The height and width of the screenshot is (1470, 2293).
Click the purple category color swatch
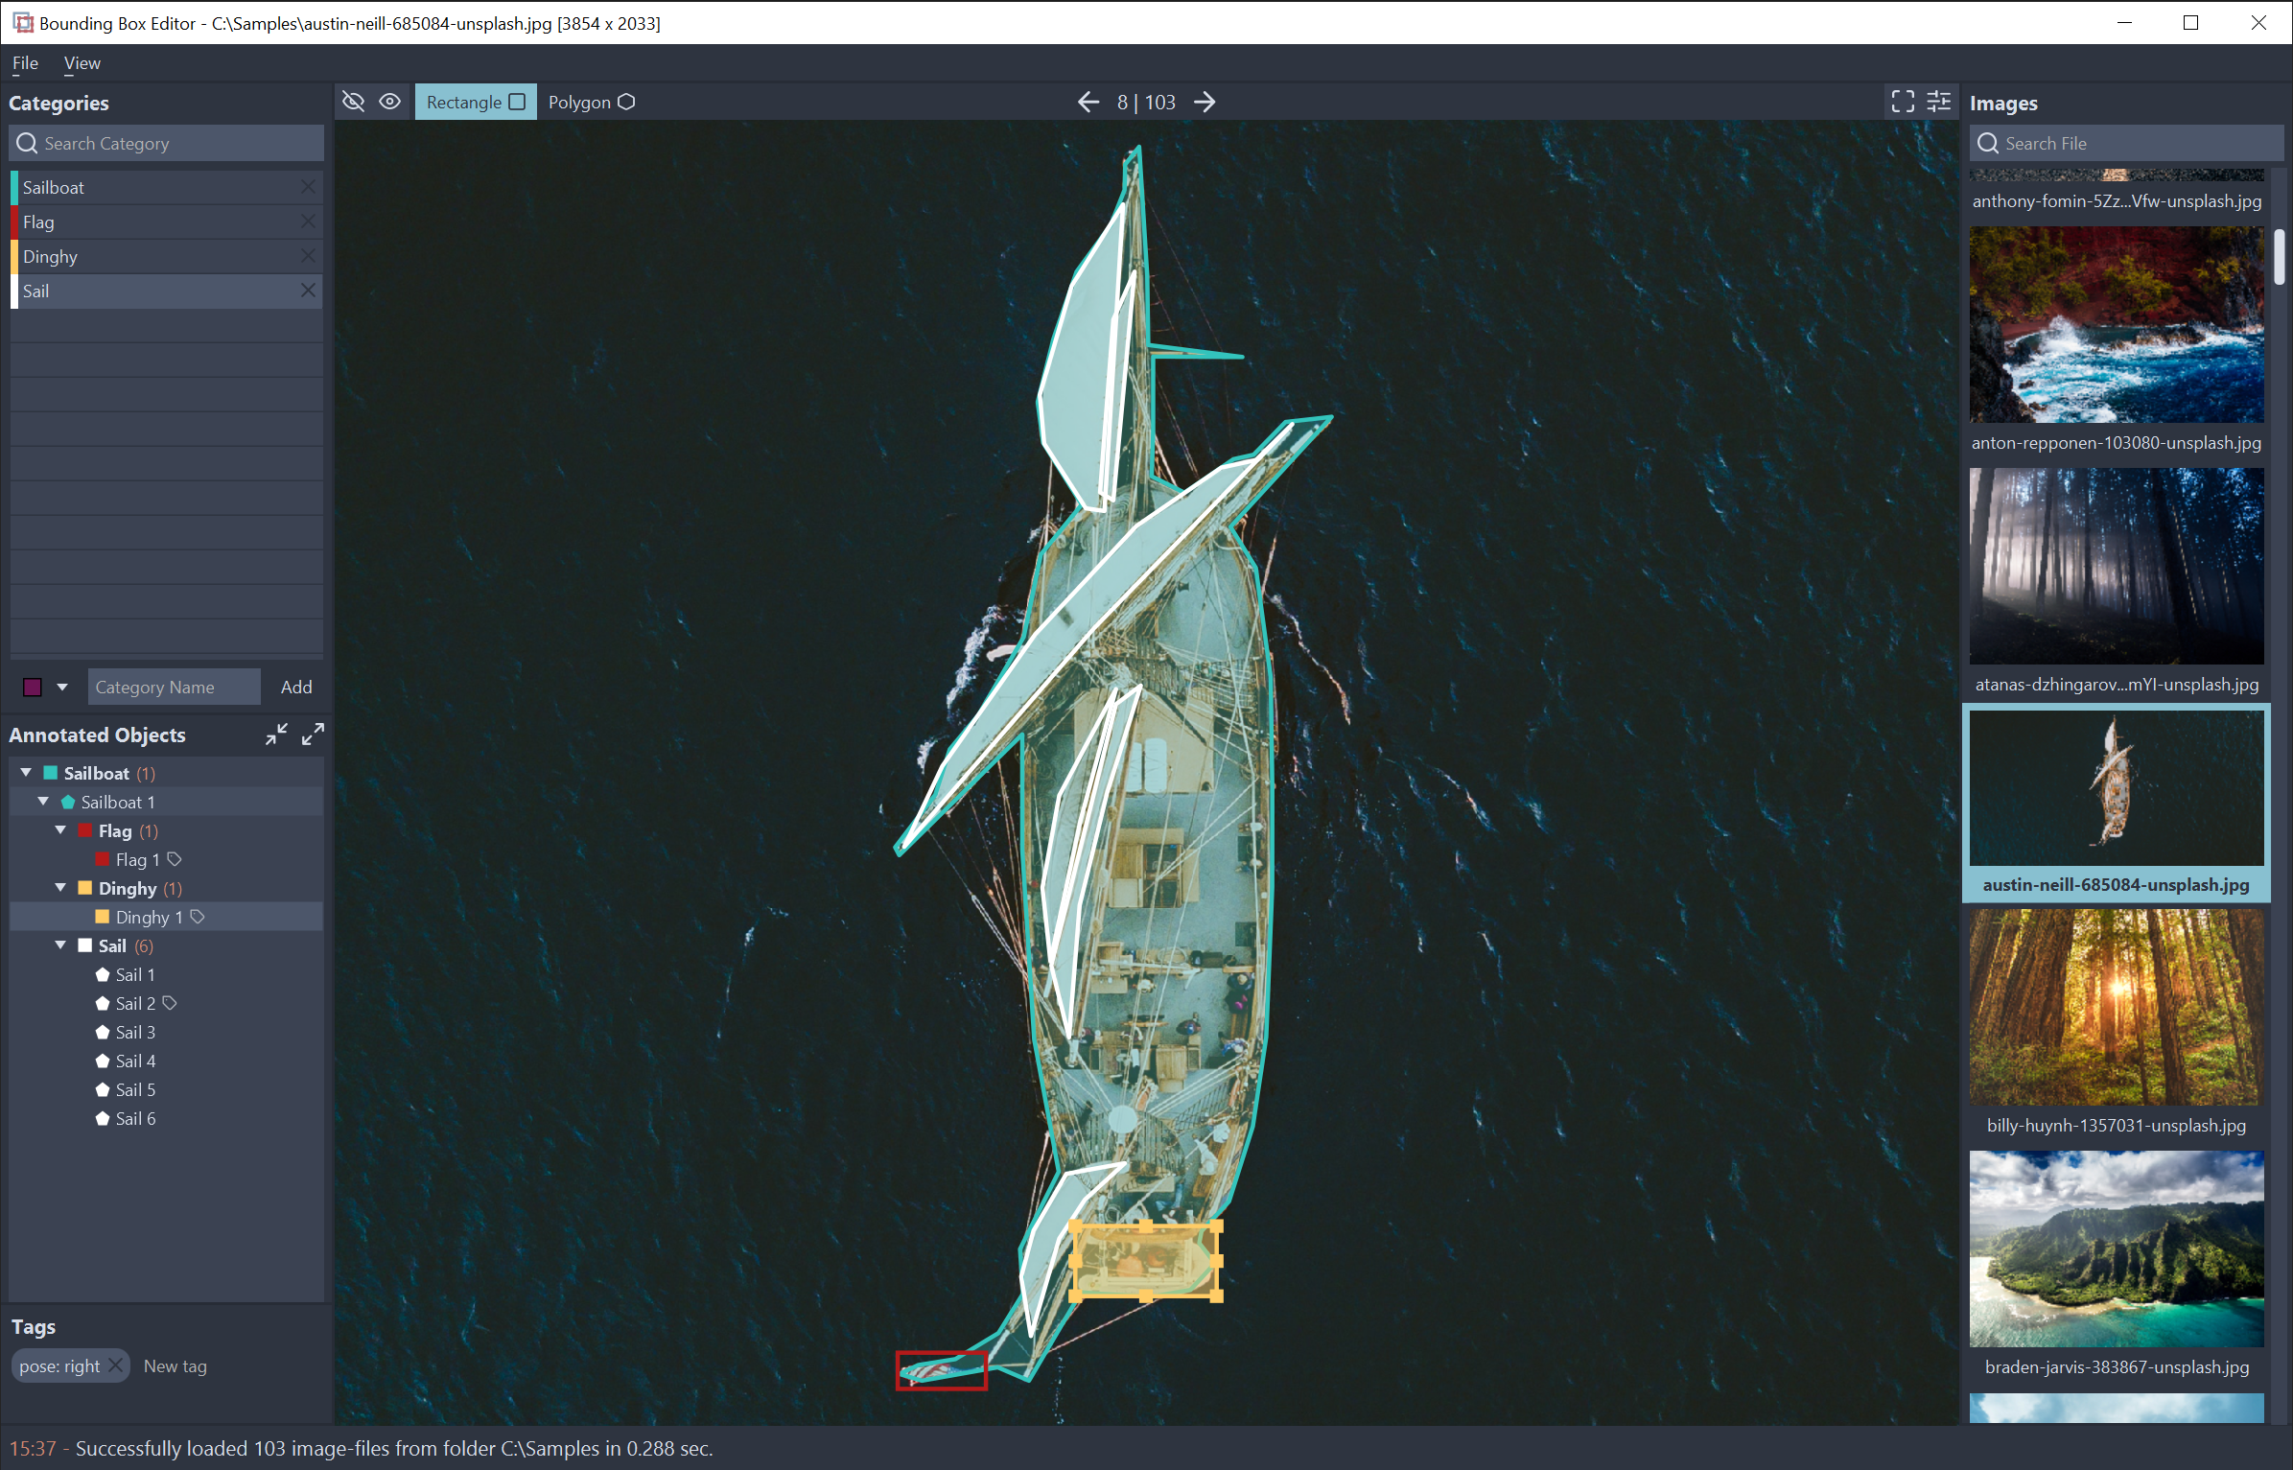(33, 687)
